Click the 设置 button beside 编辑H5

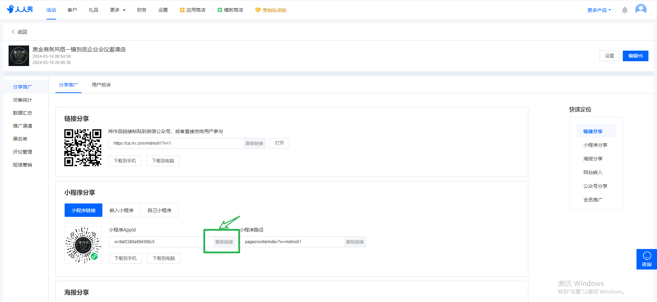(x=609, y=56)
